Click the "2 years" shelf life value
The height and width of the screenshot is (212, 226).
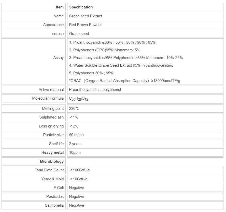click(76, 144)
